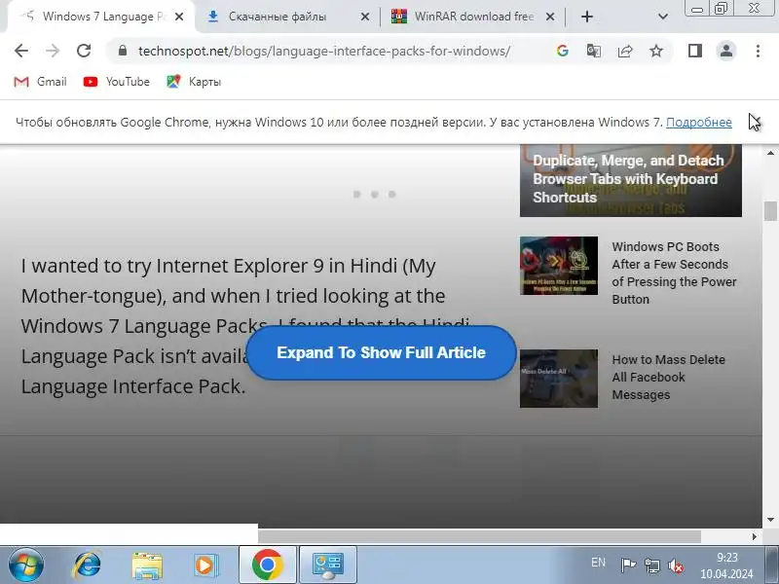
Task: Launch Windows Media Player from taskbar
Action: click(205, 566)
